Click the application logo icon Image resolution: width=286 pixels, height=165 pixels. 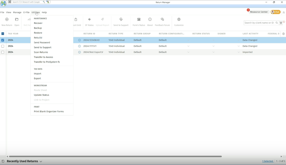[3, 3]
